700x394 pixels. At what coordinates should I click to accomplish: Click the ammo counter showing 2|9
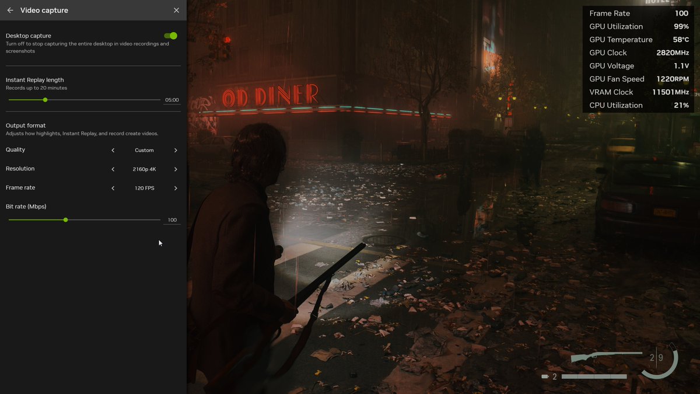pos(656,358)
